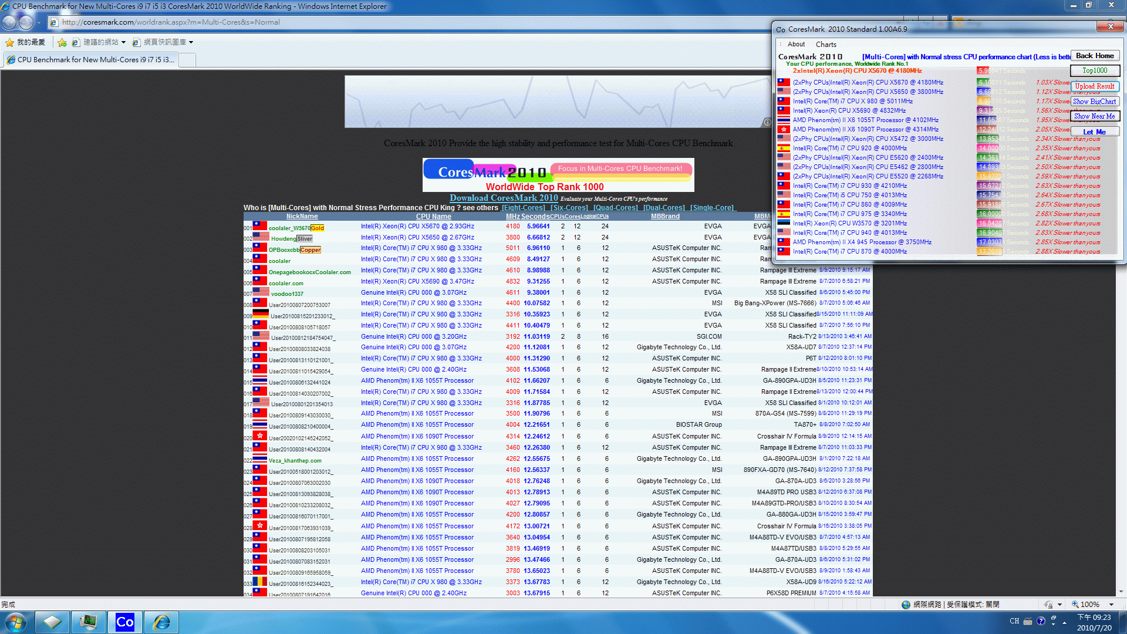Click the CoresMark 'Co' window title icon
1127x634 pixels.
pyautogui.click(x=781, y=29)
